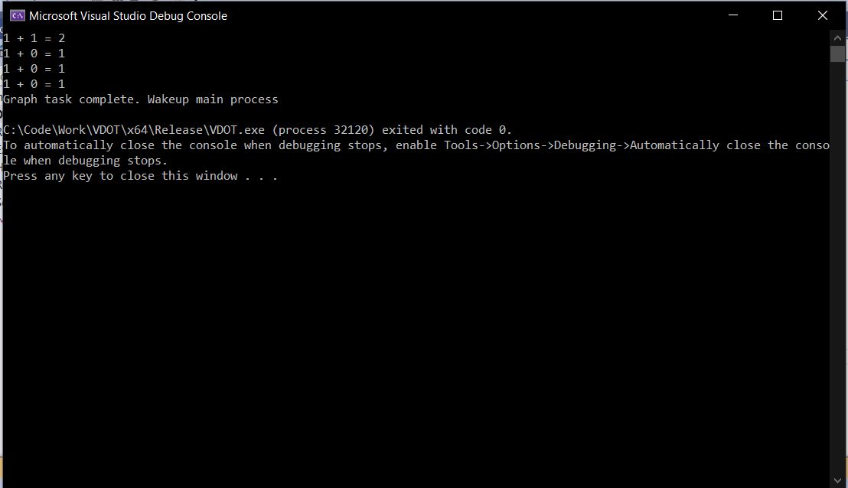Click the minimize button
The width and height of the screenshot is (848, 488).
point(732,15)
